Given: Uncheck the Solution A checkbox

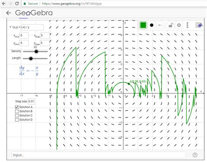Looking at the screenshot, I should (17, 107).
